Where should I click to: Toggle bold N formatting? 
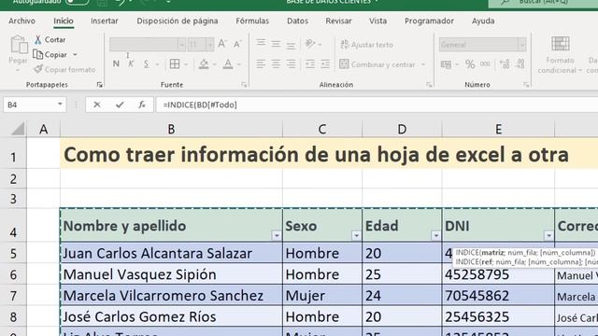(x=116, y=64)
